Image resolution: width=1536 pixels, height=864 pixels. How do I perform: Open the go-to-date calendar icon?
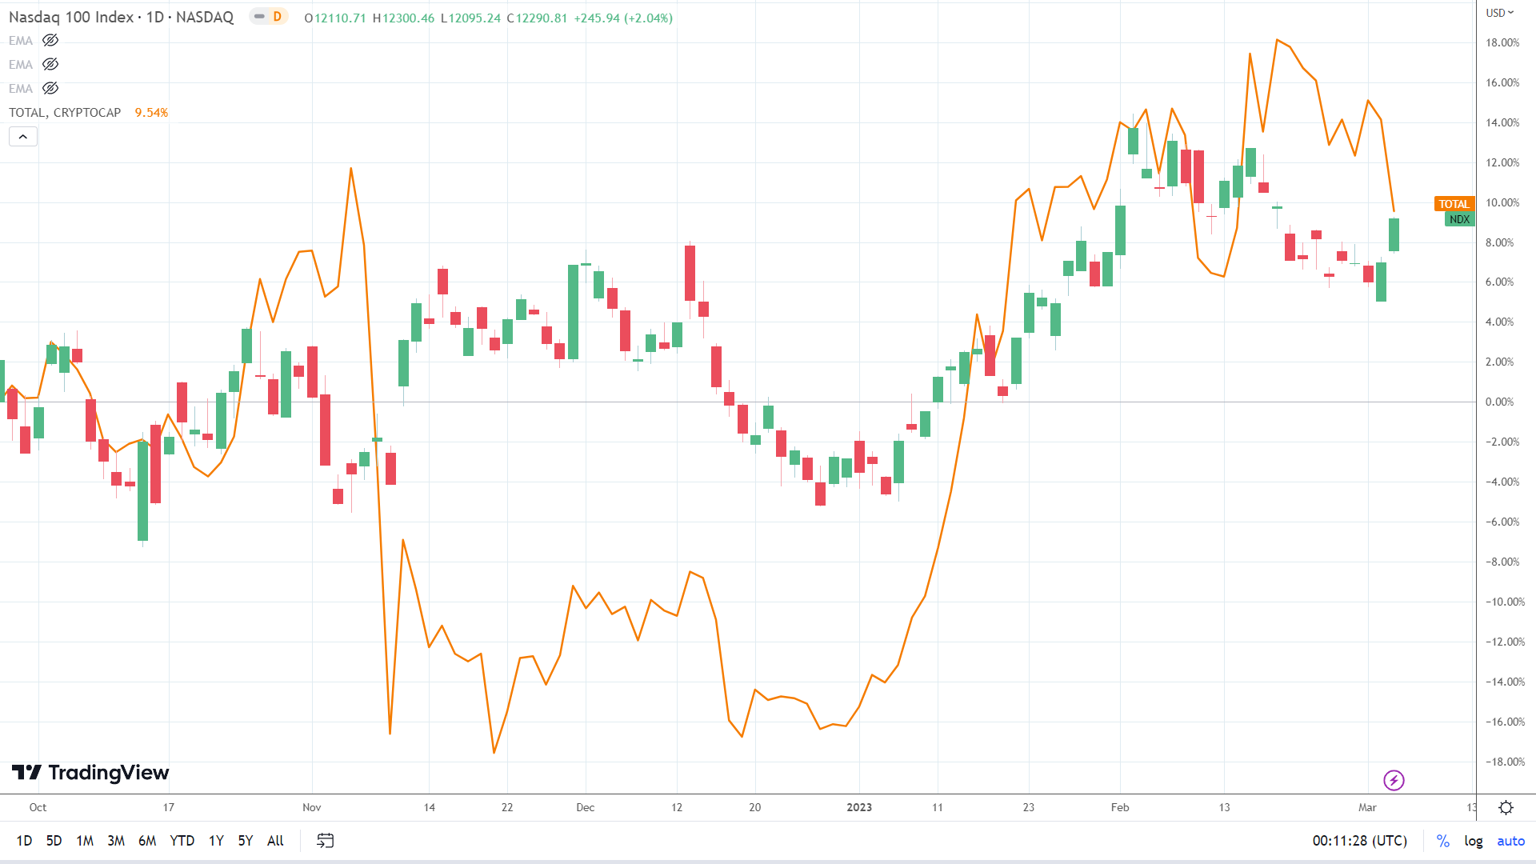pos(325,841)
